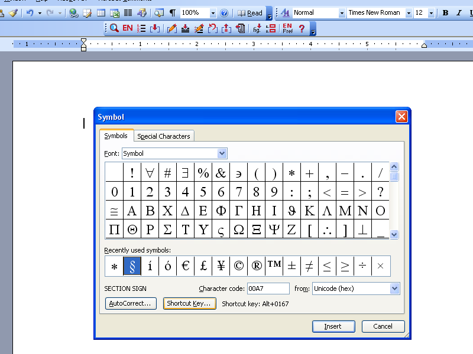Open the Drawing toolbar icon
This screenshot has height=354, width=473.
pos(142,13)
